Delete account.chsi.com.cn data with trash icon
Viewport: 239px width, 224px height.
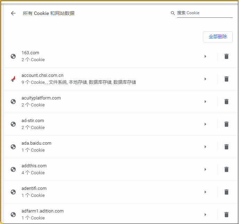(x=226, y=79)
